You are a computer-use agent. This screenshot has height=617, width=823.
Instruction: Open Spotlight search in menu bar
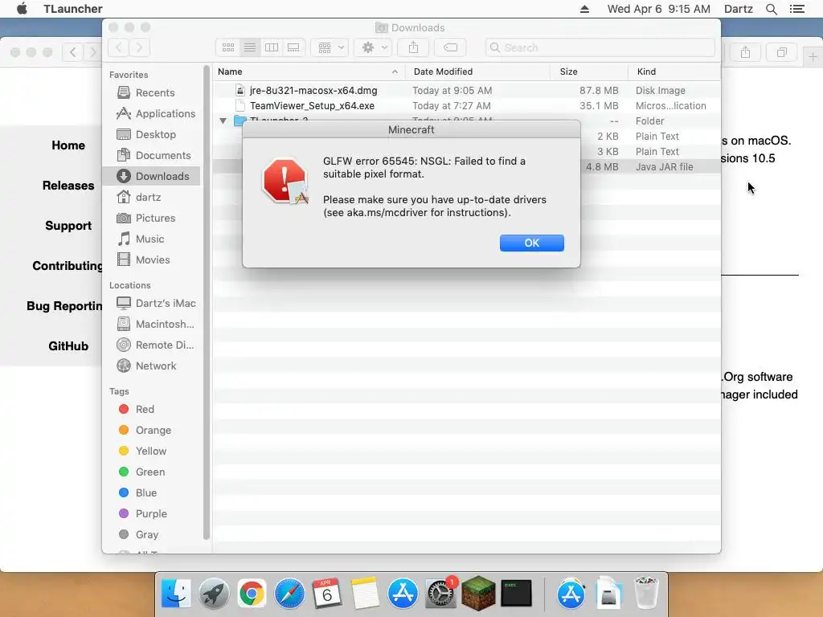click(x=772, y=9)
